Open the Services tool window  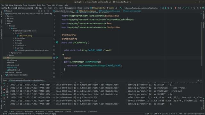click(x=59, y=111)
